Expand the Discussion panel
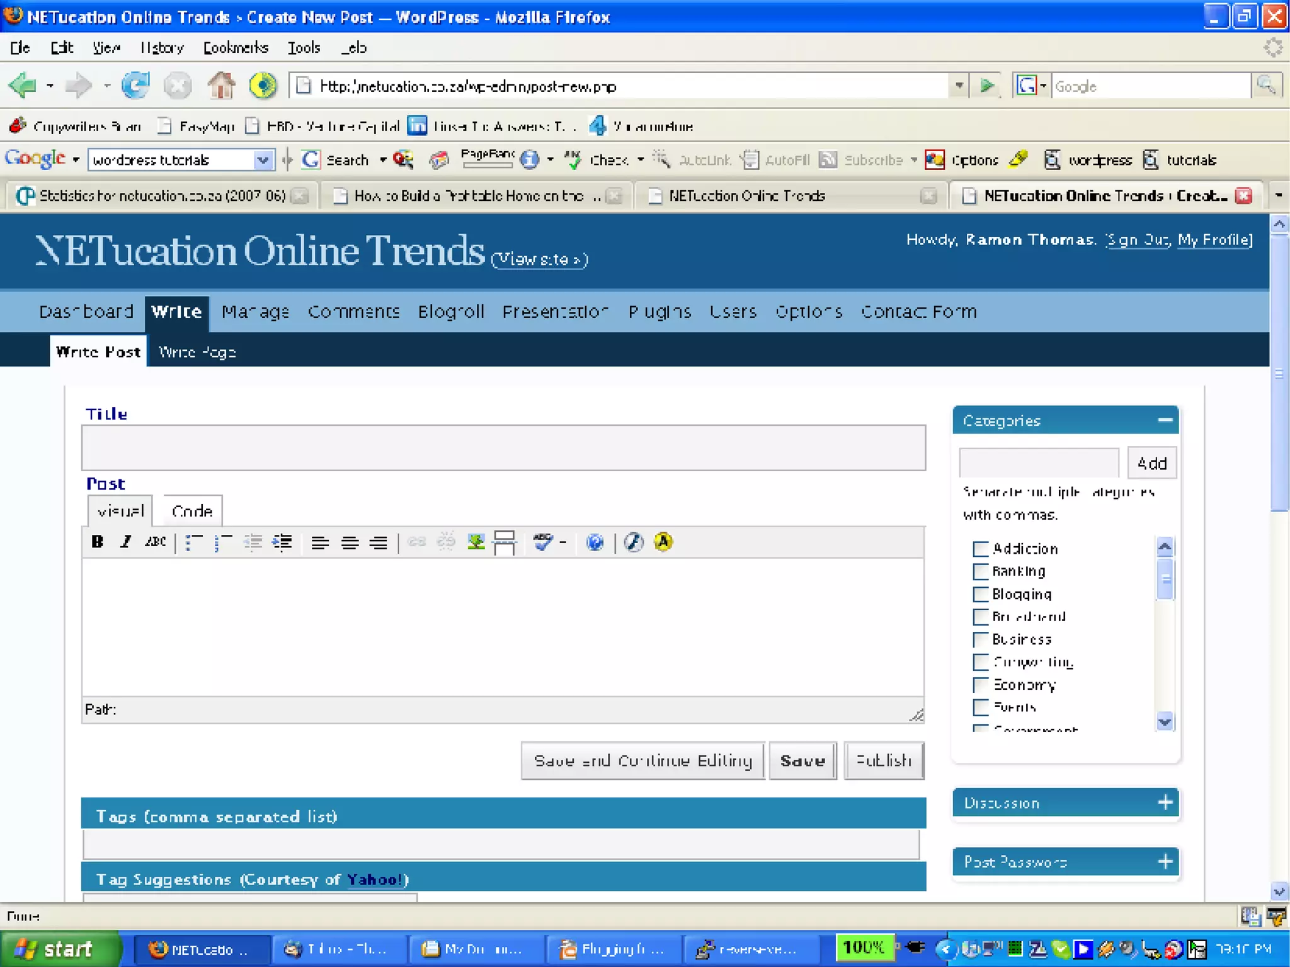Image resolution: width=1290 pixels, height=967 pixels. click(1165, 803)
